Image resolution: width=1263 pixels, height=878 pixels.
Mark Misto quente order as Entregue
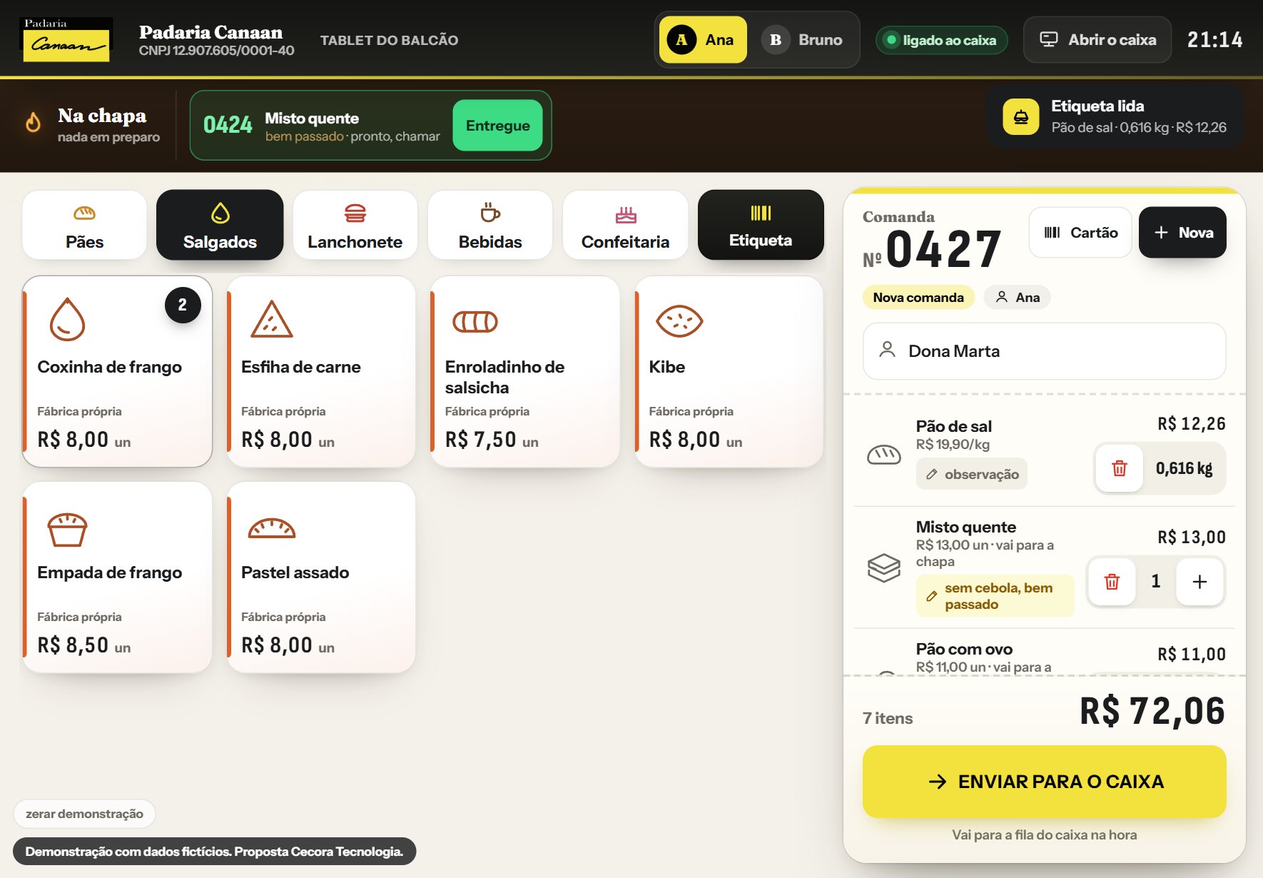pos(497,126)
